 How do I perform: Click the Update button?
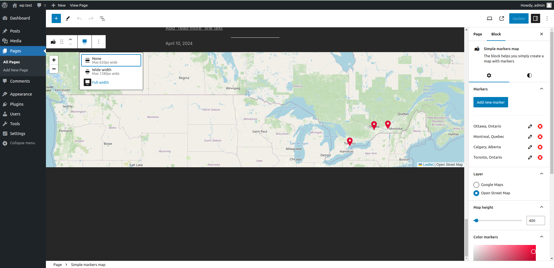pos(519,18)
